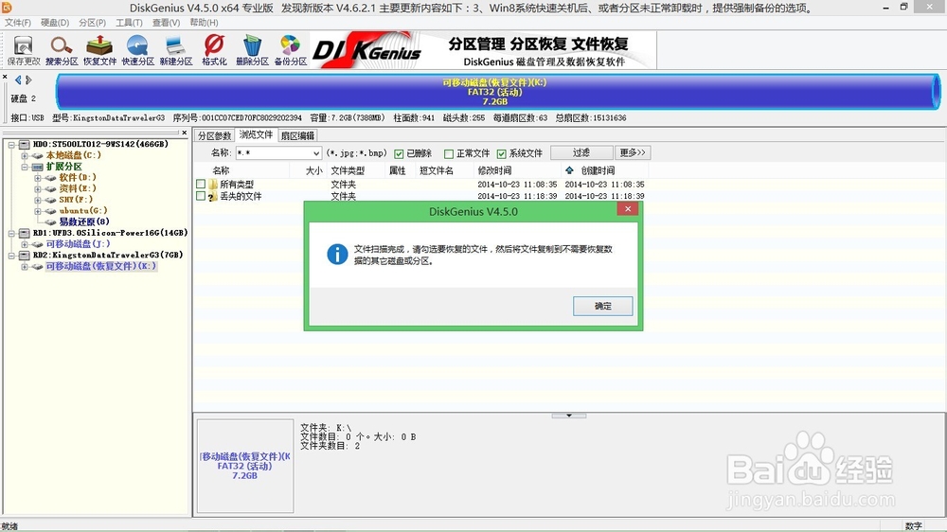This screenshot has height=532, width=947.
Task: Open the 帮助(H) menu
Action: [x=205, y=23]
